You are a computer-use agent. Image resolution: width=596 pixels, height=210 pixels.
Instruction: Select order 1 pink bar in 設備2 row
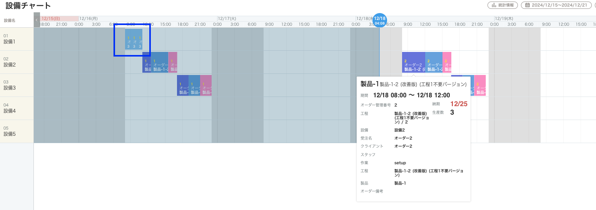[173, 62]
